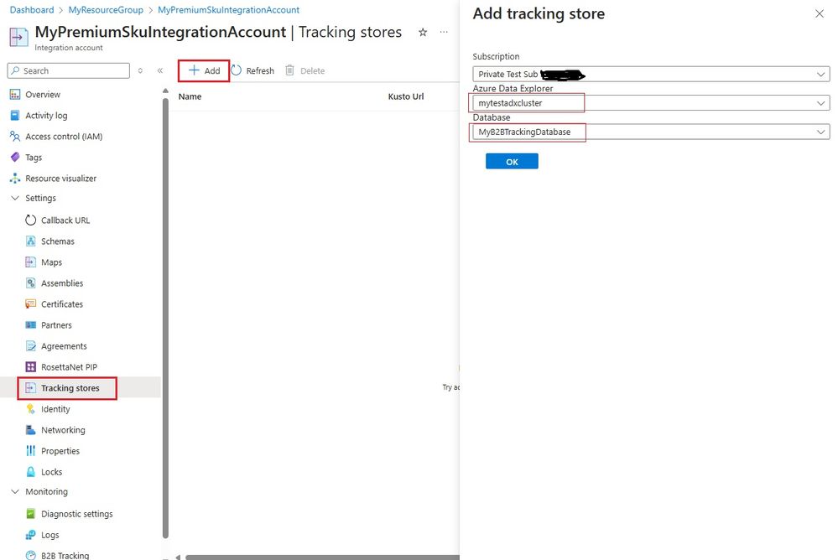Click the sidebar vertical scrollbar
Screen dimensions: 838x560
point(166,319)
